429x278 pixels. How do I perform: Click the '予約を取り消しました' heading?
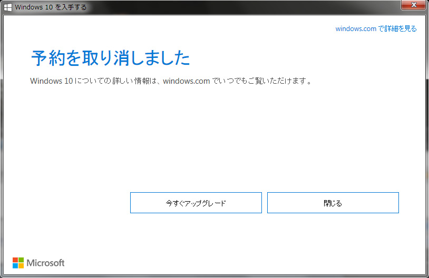(x=110, y=58)
